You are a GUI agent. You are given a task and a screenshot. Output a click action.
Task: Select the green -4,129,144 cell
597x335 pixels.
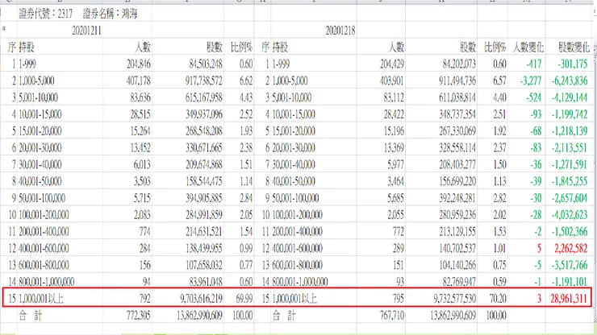(570, 97)
